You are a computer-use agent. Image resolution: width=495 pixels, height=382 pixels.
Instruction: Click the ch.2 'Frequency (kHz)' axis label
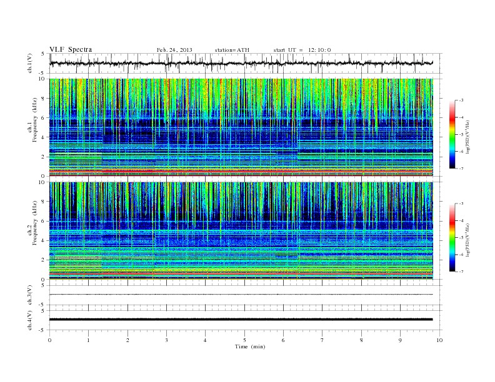[x=35, y=223]
